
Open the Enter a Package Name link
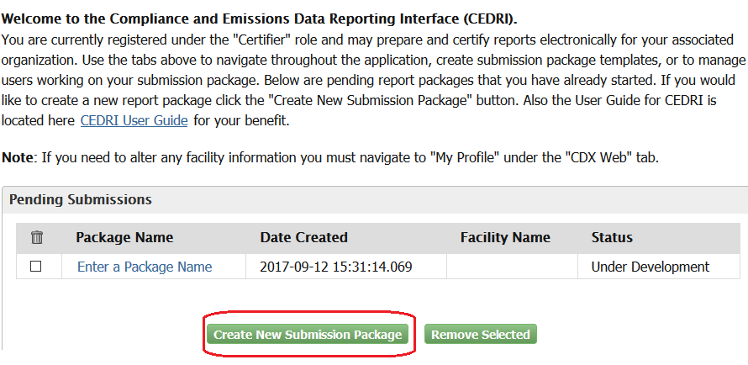(x=145, y=267)
